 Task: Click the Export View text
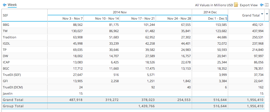click(249, 5)
